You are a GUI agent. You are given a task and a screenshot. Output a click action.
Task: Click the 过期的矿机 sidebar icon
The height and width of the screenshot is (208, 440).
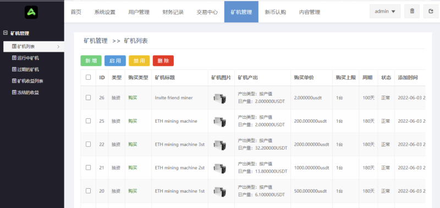coord(14,69)
